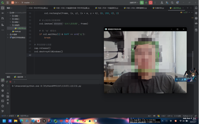Open the Problems tool window icon
199x124 pixels.
pyautogui.click(x=3, y=106)
